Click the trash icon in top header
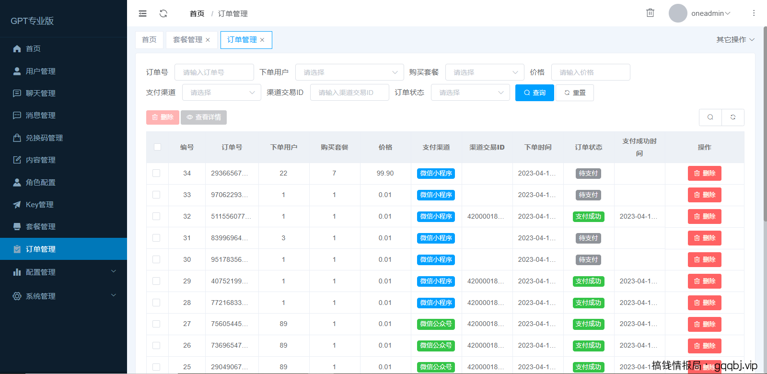The image size is (767, 374). tap(650, 13)
